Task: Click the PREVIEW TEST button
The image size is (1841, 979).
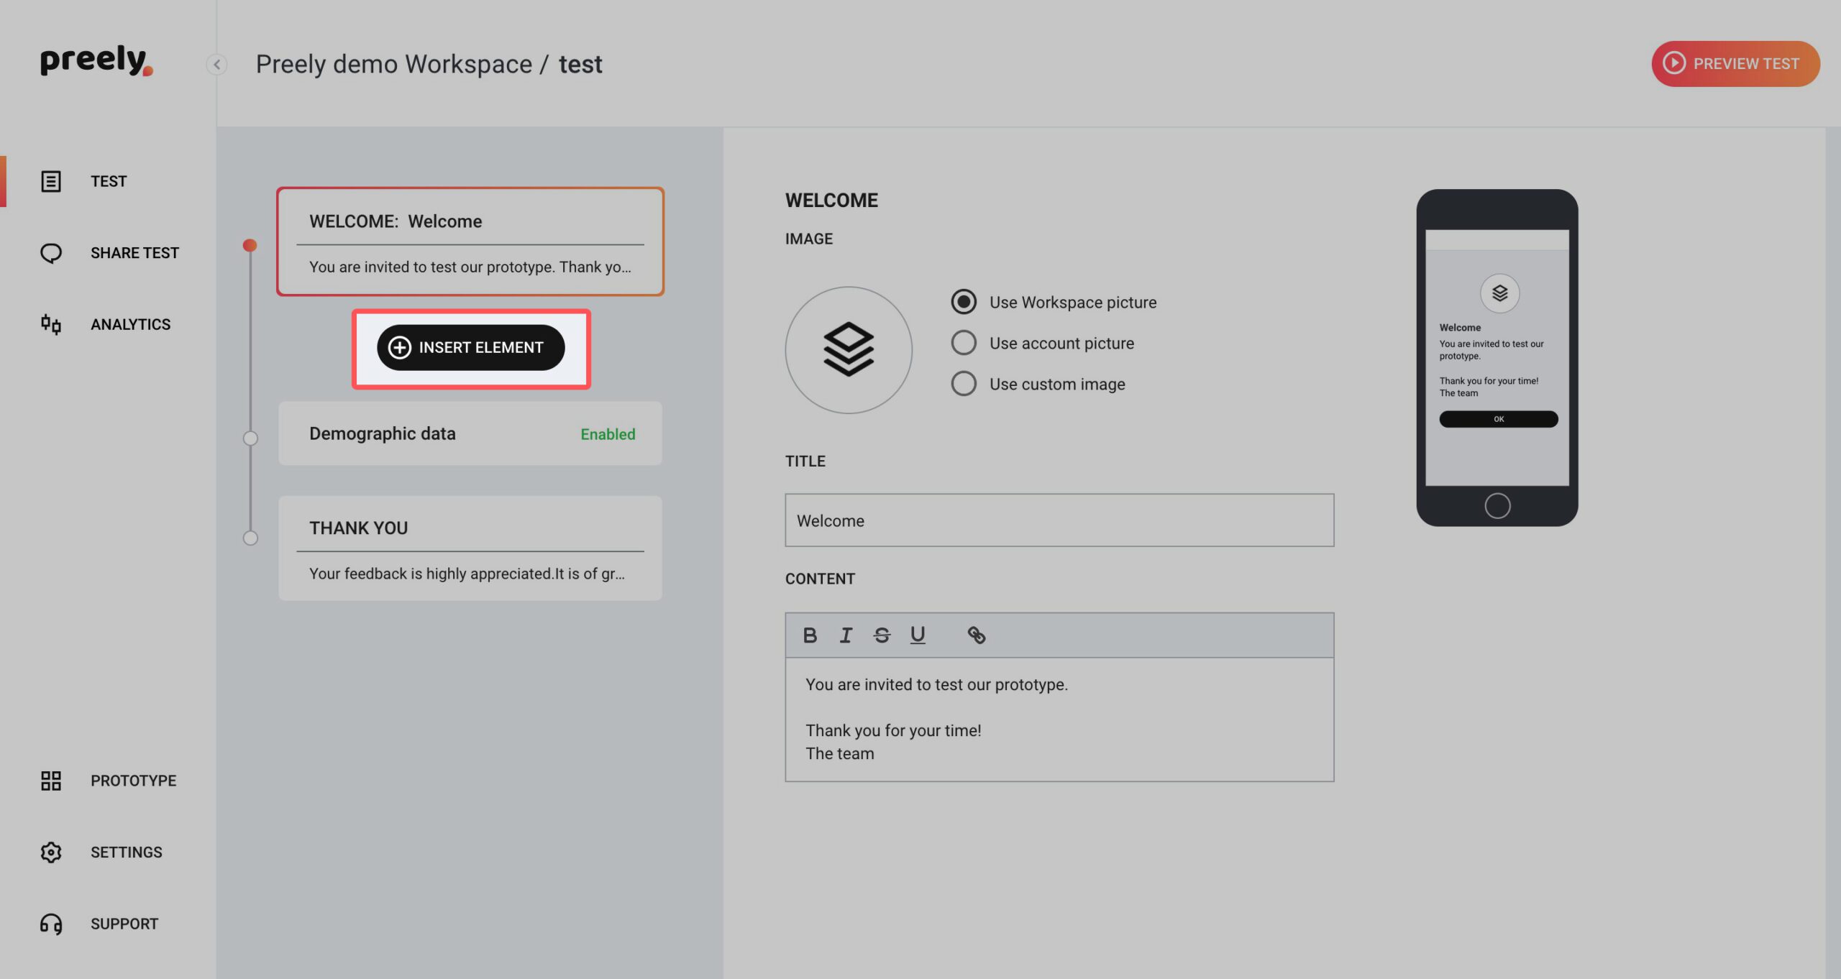Action: [x=1735, y=63]
